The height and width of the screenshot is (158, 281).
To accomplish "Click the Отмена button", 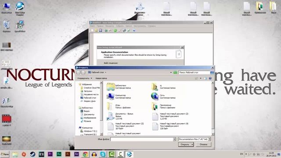I will pyautogui.click(x=203, y=144).
